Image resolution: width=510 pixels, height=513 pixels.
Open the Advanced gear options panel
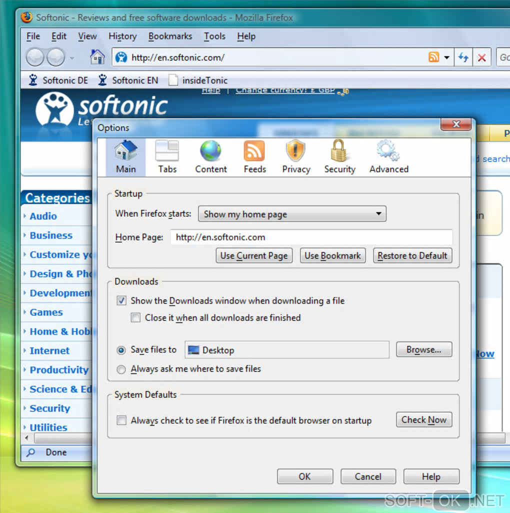[x=388, y=157]
